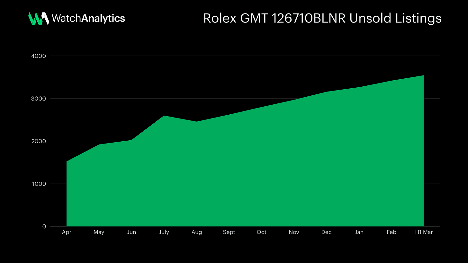Click the Jun x-axis label

[131, 232]
